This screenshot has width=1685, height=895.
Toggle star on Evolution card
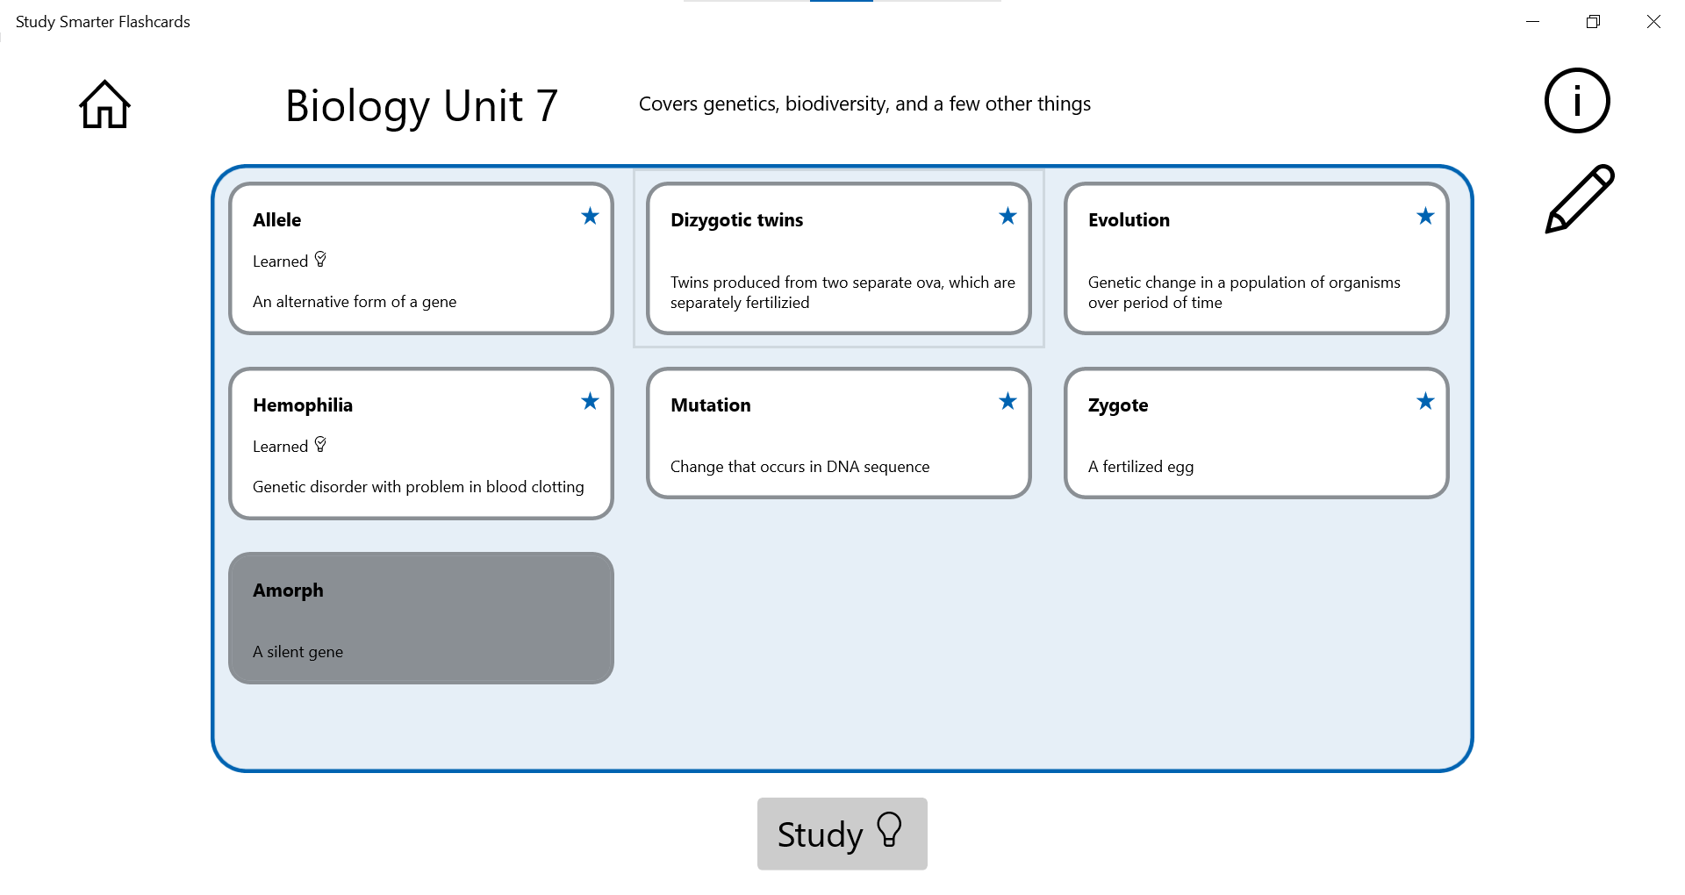(1425, 216)
